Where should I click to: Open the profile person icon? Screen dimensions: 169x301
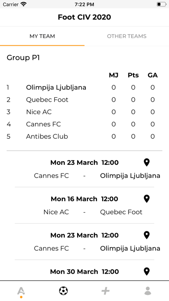click(x=148, y=291)
